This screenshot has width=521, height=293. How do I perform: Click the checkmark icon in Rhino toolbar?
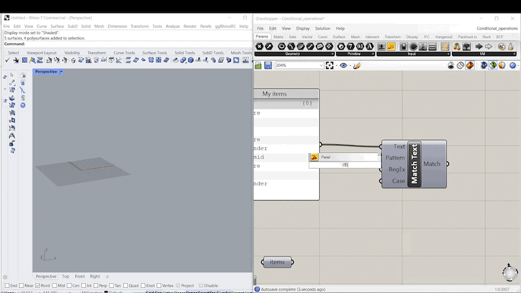[x=7, y=60]
